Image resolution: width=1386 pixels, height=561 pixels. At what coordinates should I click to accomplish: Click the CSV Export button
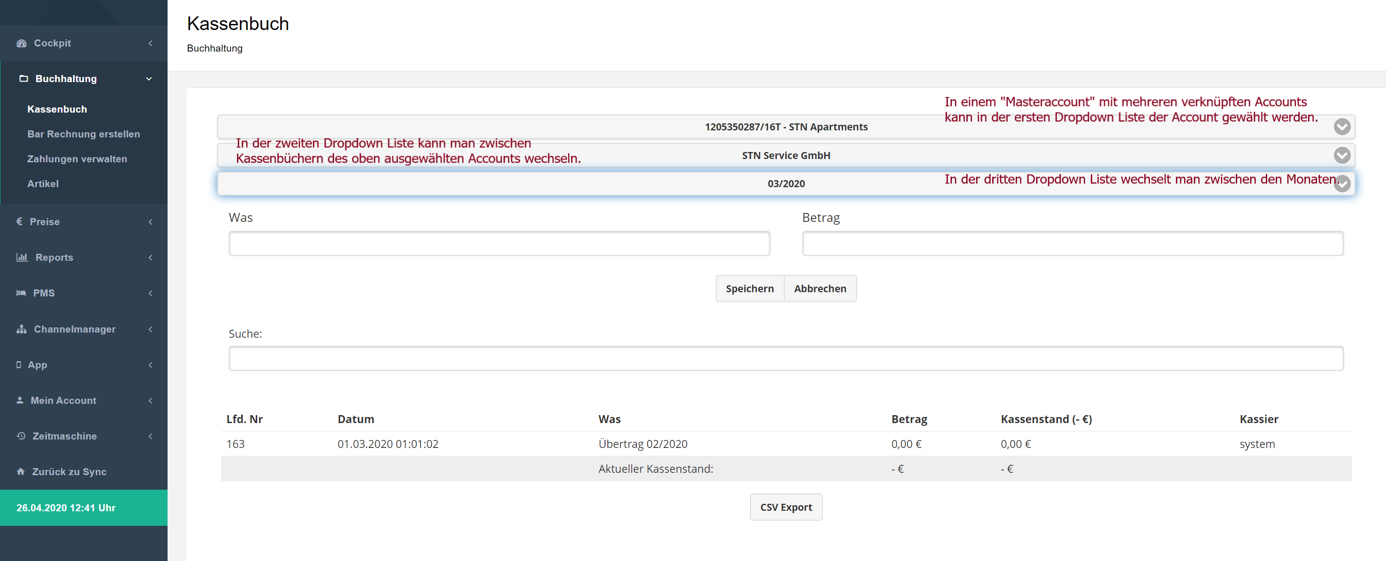click(x=786, y=507)
